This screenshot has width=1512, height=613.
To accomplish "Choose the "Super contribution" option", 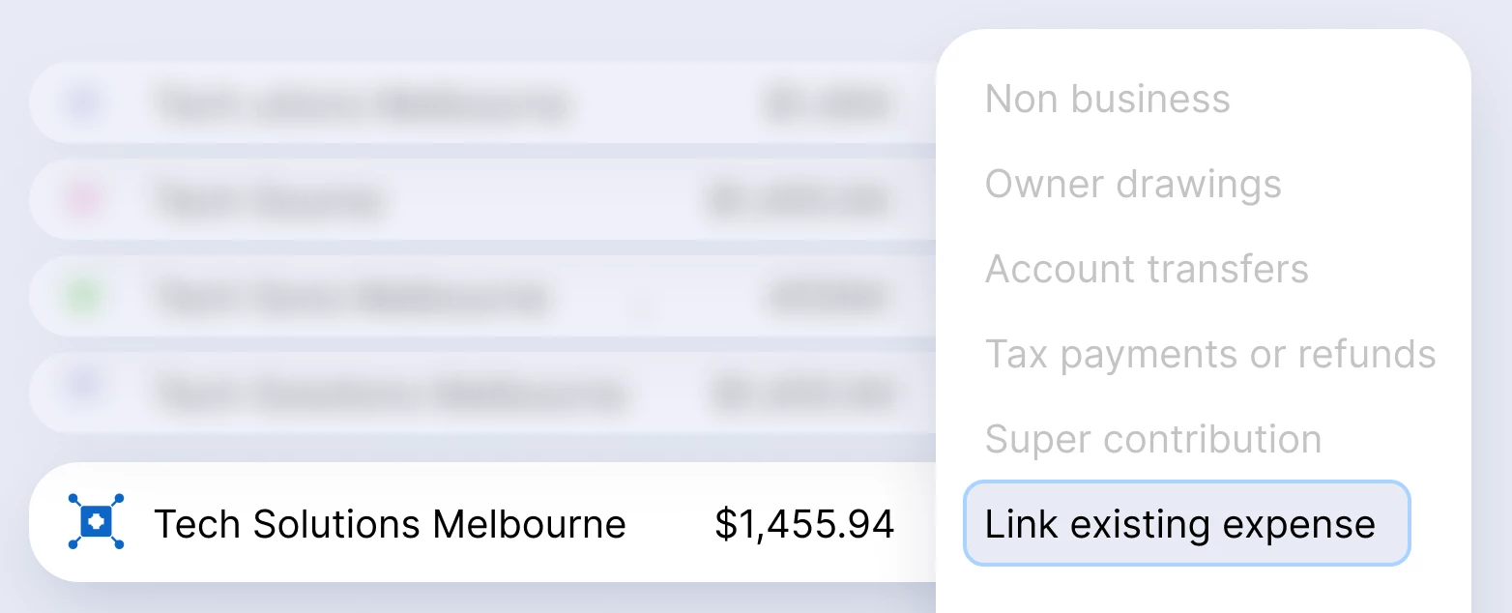I will click(1152, 440).
